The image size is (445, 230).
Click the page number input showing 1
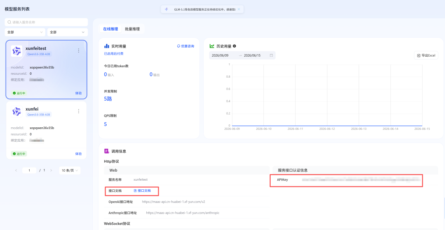29,170
